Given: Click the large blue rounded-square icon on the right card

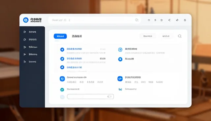Looking at the screenshot, I should pyautogui.click(x=120, y=79).
